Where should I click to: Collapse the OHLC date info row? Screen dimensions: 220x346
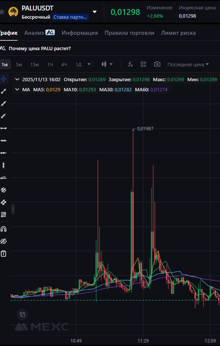(x=17, y=79)
